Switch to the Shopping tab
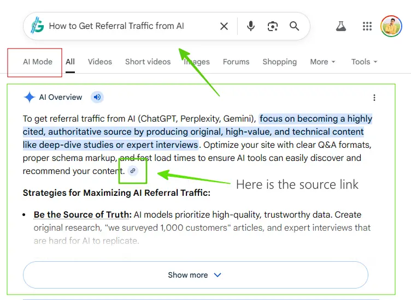 [279, 62]
